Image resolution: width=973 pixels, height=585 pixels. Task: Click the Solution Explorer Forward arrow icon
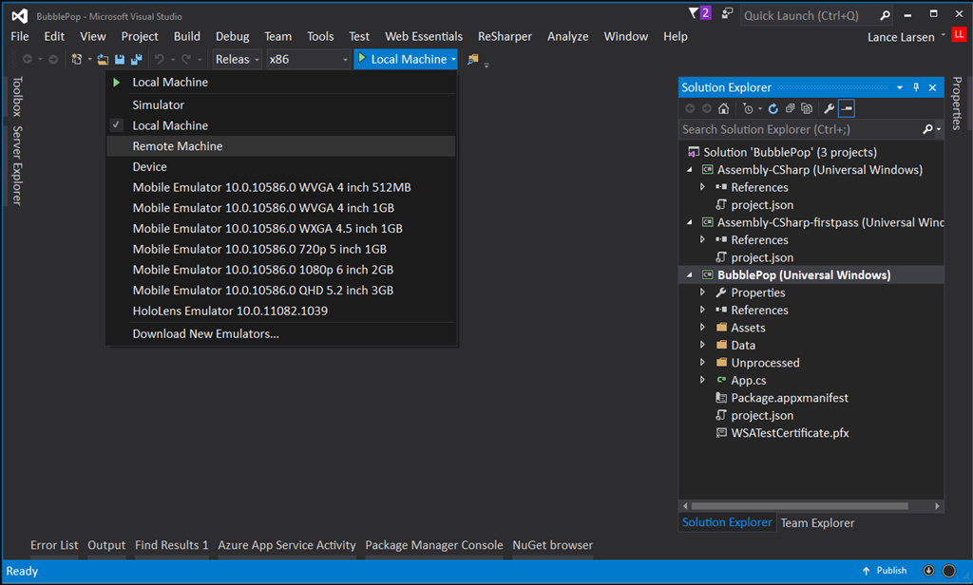(x=707, y=108)
